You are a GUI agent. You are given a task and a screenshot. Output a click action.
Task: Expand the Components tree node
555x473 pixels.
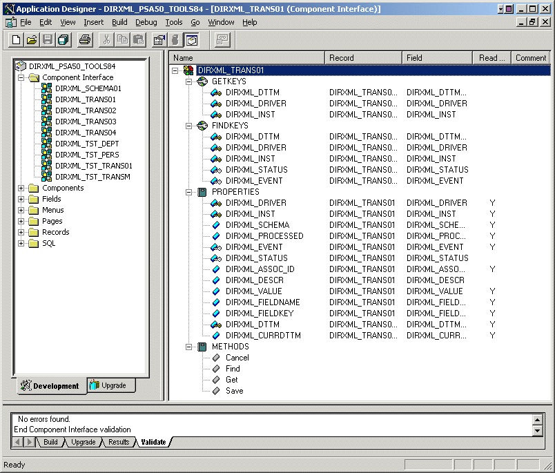pos(21,187)
